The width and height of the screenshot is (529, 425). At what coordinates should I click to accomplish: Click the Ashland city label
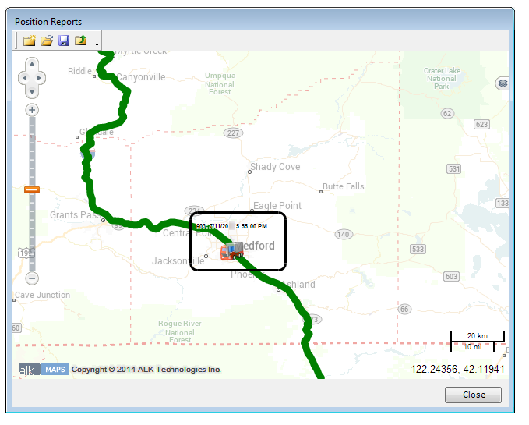tap(300, 285)
